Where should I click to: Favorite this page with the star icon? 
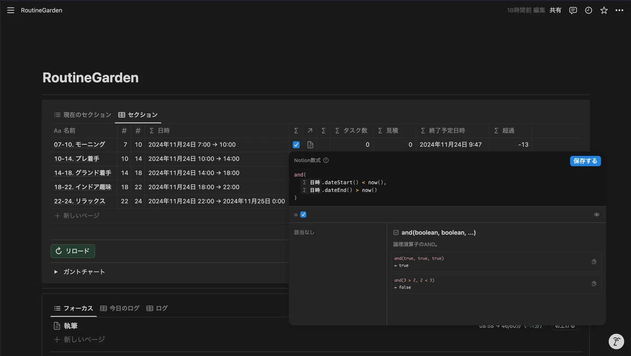click(x=604, y=10)
